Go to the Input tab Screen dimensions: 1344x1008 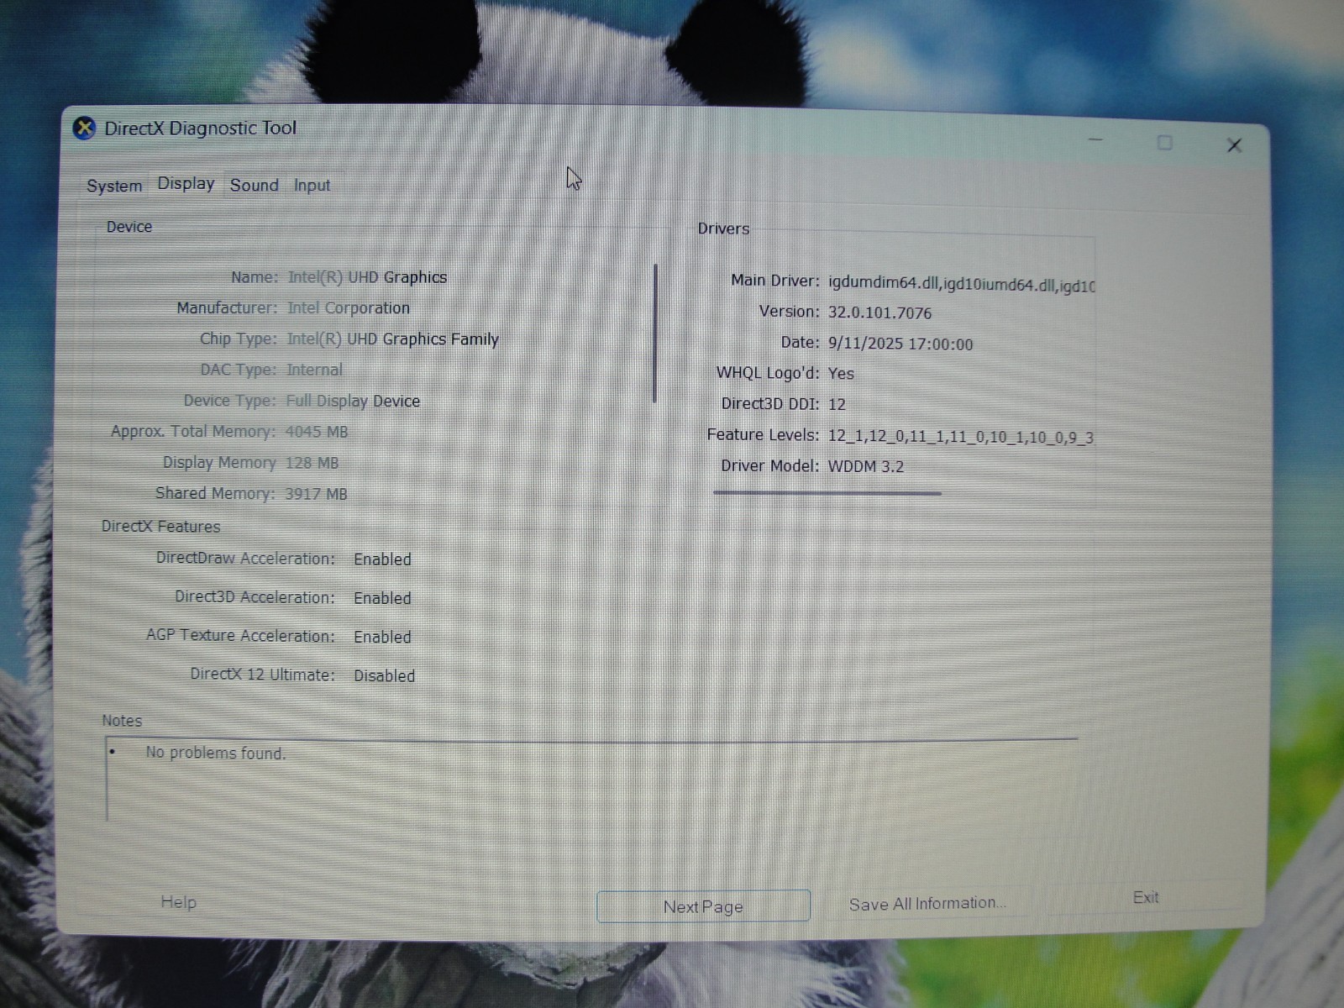312,186
